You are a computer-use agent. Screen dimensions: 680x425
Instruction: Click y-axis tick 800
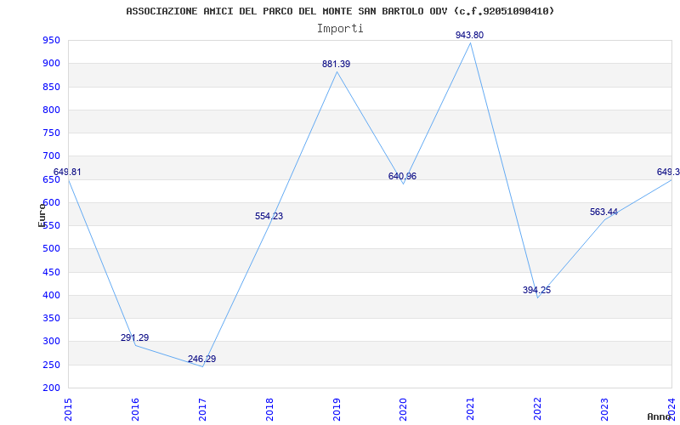pyautogui.click(x=51, y=110)
